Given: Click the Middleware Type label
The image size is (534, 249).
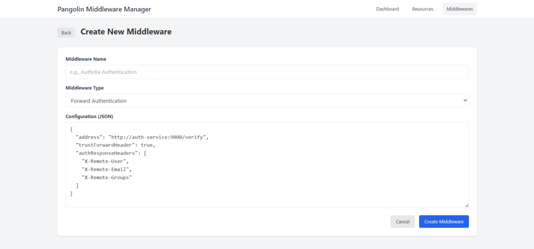Looking at the screenshot, I should pyautogui.click(x=85, y=88).
